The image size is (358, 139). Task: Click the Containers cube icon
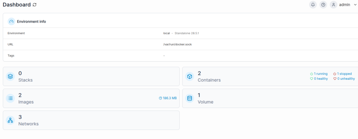click(x=189, y=77)
